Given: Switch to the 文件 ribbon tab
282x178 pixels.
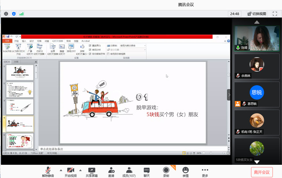Looking at the screenshot, I should (8, 41).
